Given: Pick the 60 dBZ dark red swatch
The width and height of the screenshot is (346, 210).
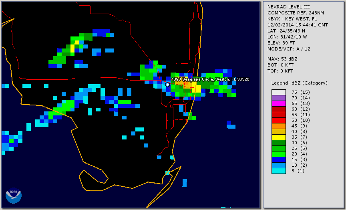Looking at the screenshot, I should pos(279,109).
